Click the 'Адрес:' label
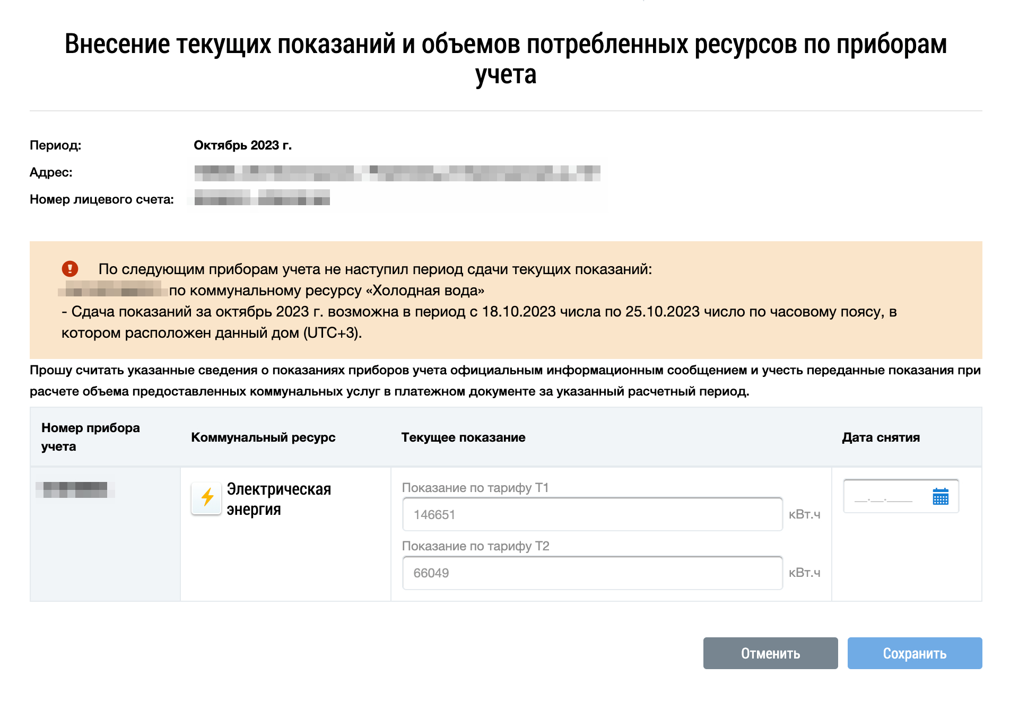1010x702 pixels. [x=51, y=172]
